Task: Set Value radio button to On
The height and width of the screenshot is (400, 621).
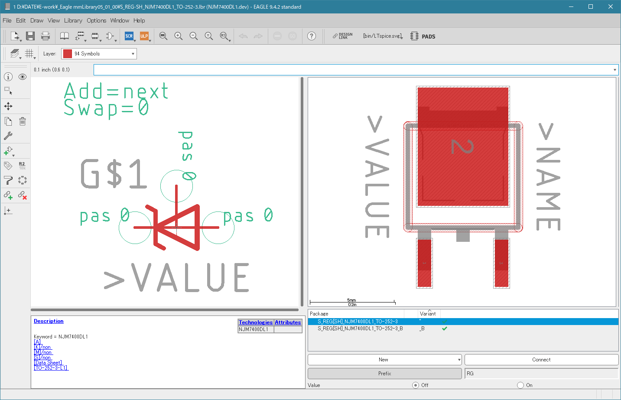Action: click(x=520, y=385)
